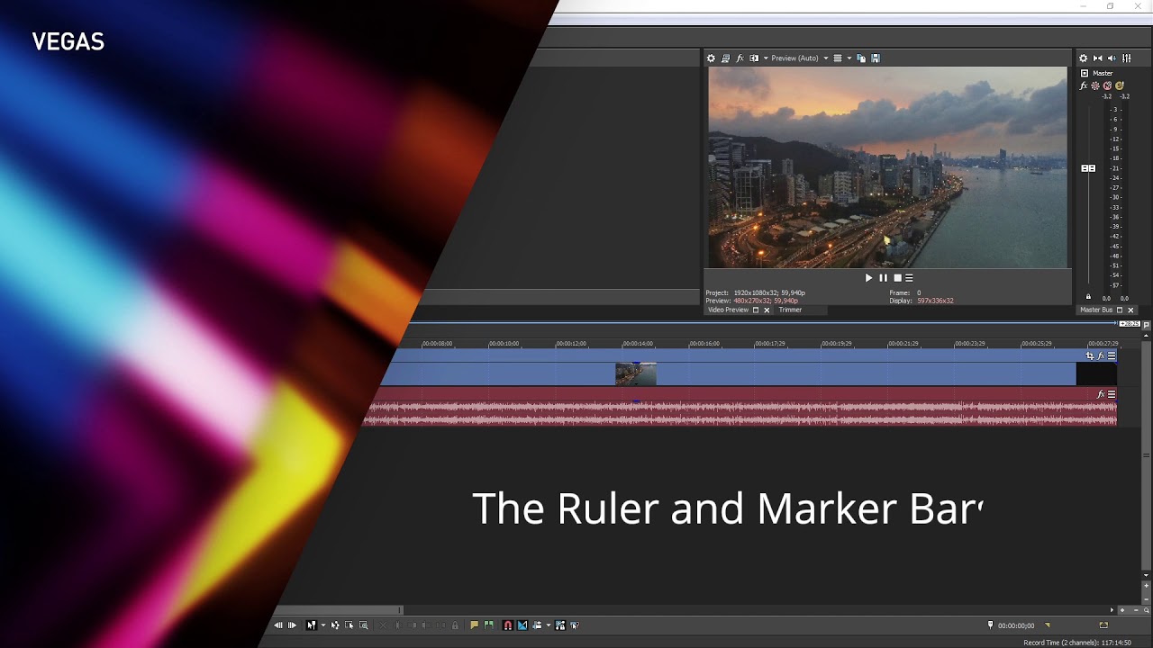The height and width of the screenshot is (648, 1153).
Task: Open the Master bus FX chain
Action: [x=1084, y=85]
